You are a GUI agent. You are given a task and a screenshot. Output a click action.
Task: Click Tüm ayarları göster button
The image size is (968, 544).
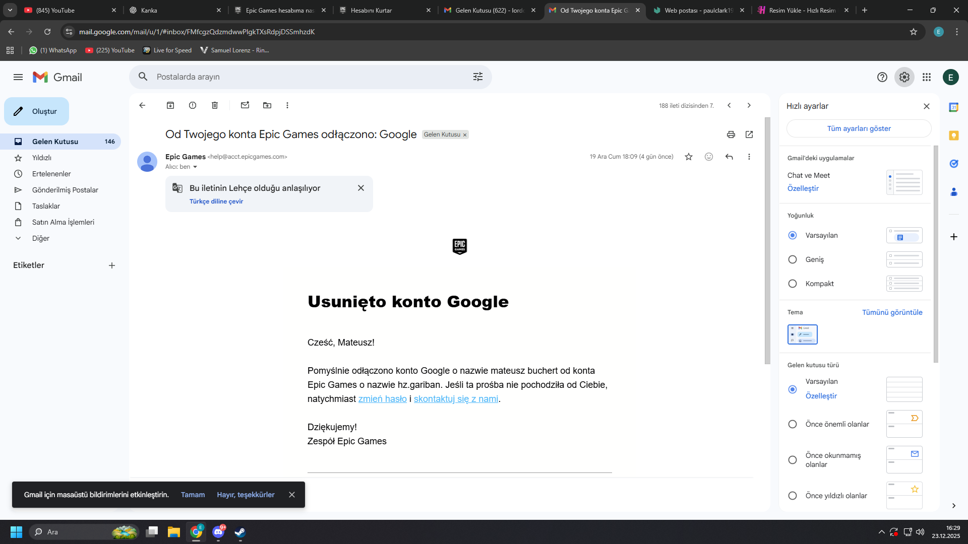(x=859, y=128)
